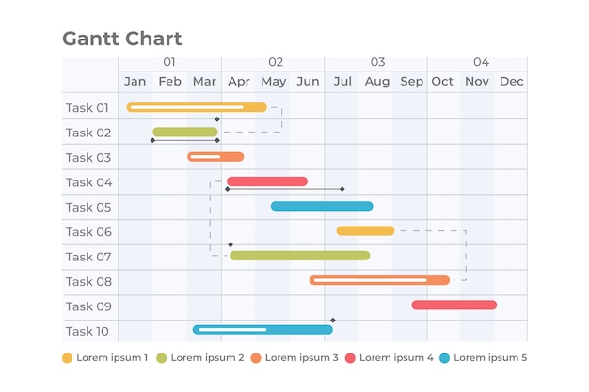Click the blue Task 10 bar
The width and height of the screenshot is (589, 392).
point(263,330)
